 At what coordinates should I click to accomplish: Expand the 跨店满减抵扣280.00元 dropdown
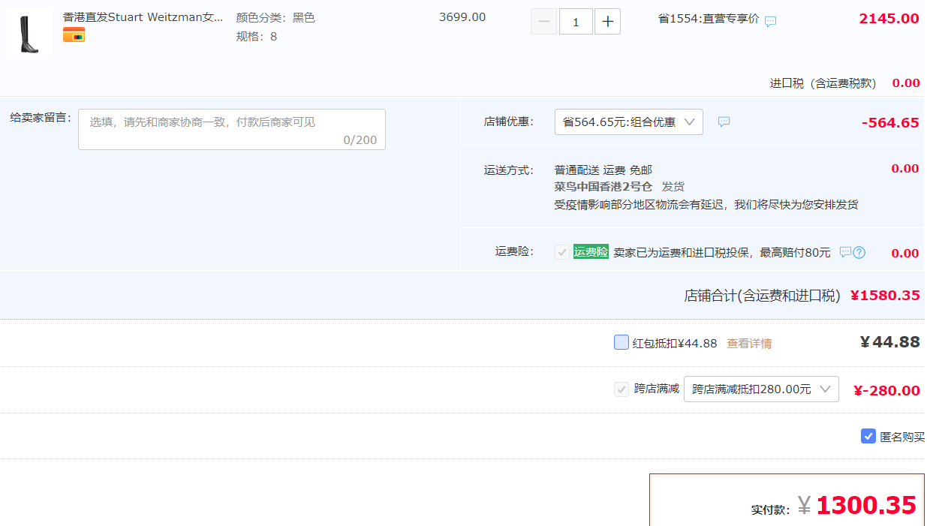tap(761, 389)
